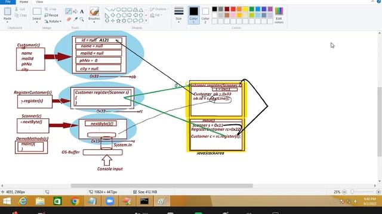
Task: Choose the Line shape
Action: pos(107,10)
